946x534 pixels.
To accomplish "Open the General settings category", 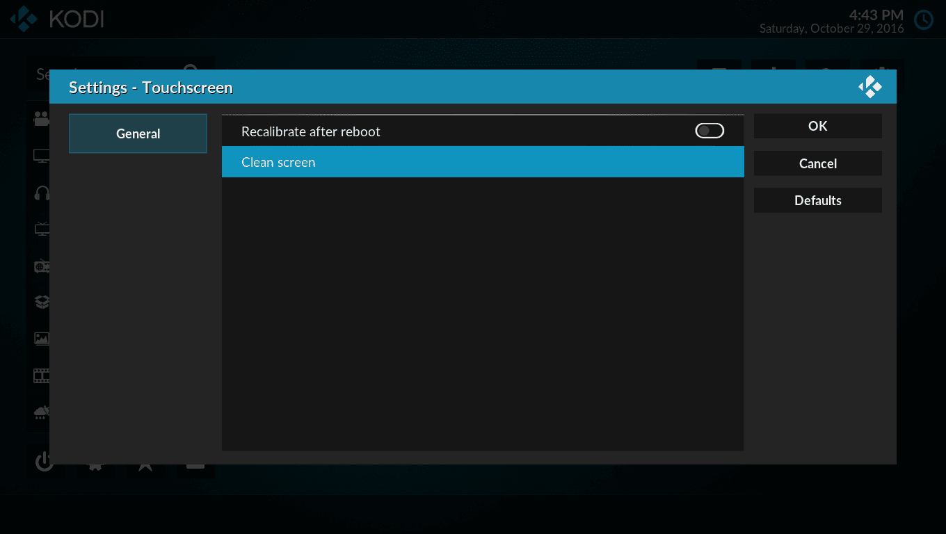I will click(x=138, y=133).
